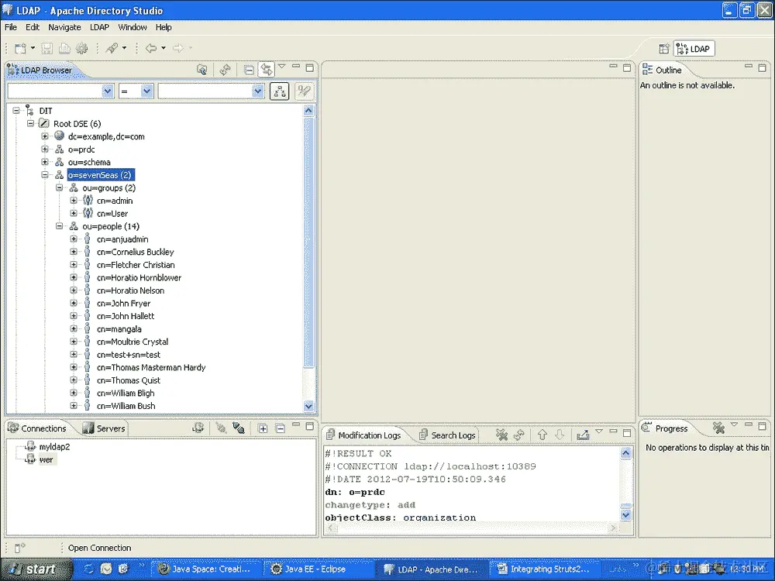This screenshot has height=581, width=775.
Task: Click the gear-shaped icon in main toolbar
Action: (x=81, y=48)
